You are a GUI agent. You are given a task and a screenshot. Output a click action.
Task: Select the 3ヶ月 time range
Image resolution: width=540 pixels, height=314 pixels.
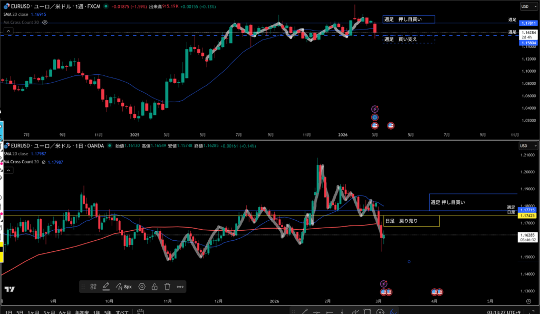pyautogui.click(x=51, y=311)
